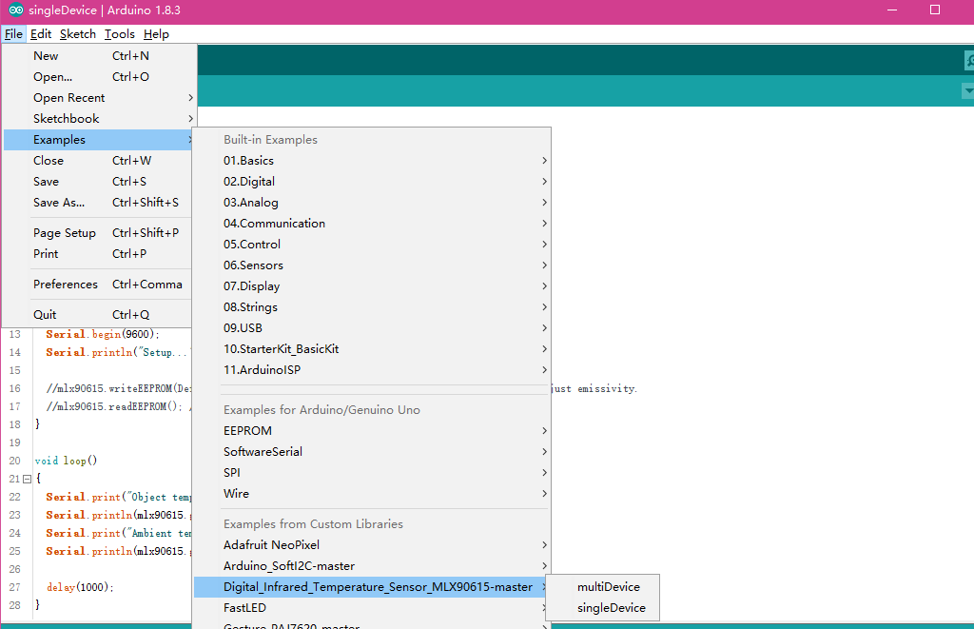The height and width of the screenshot is (629, 974).
Task: Open the File menu
Action: 13,34
